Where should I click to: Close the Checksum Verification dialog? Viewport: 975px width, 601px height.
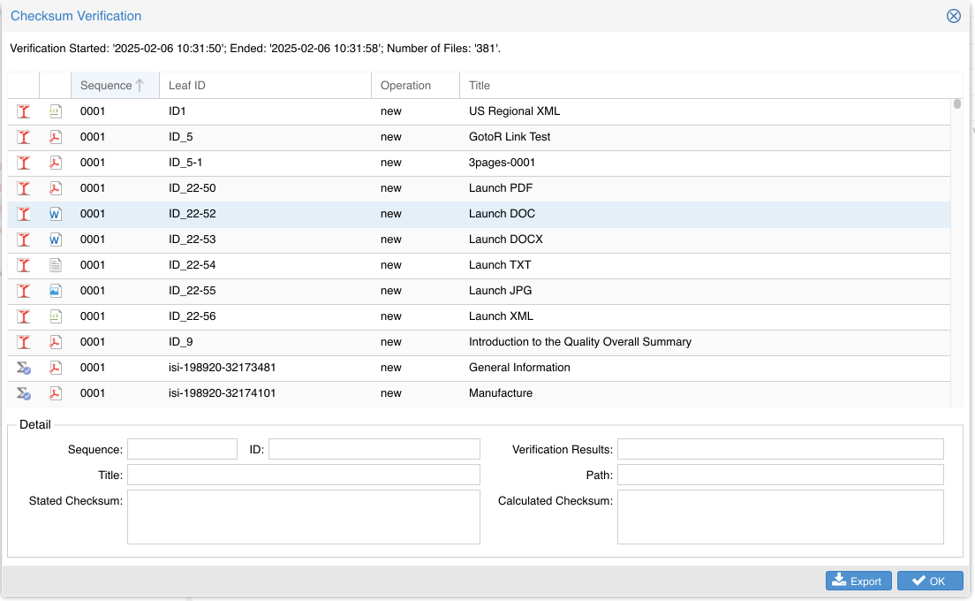tap(953, 16)
